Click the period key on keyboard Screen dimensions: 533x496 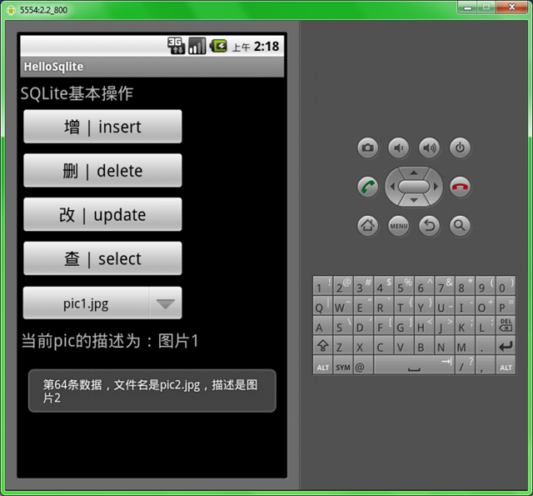point(486,346)
